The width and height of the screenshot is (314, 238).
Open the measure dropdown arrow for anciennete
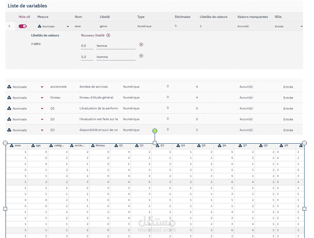point(42,87)
